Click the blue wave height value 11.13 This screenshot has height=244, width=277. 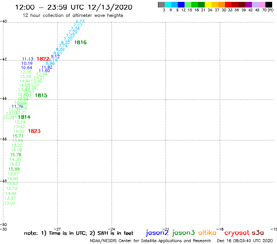(x=28, y=59)
